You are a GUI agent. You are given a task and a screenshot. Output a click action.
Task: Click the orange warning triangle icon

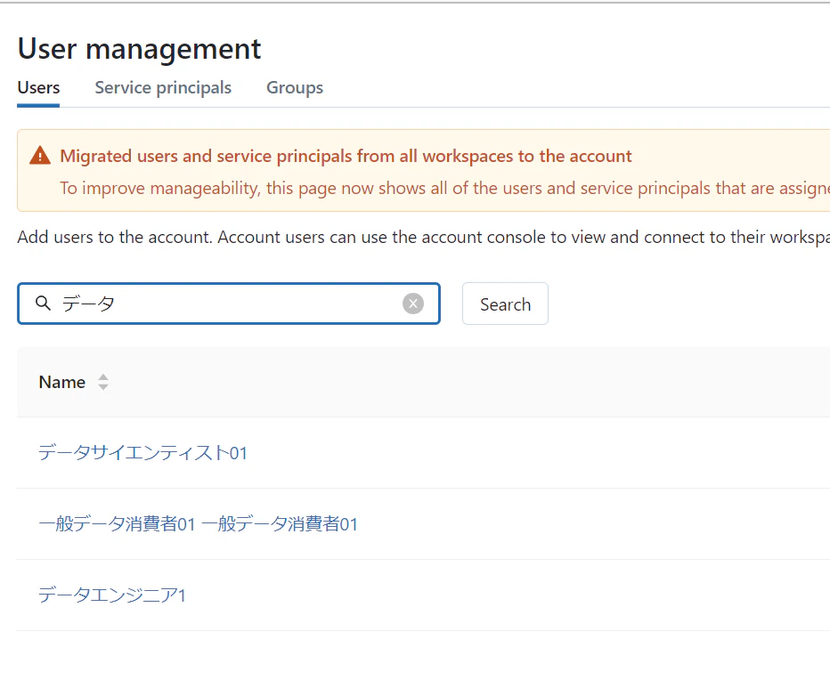pyautogui.click(x=40, y=156)
